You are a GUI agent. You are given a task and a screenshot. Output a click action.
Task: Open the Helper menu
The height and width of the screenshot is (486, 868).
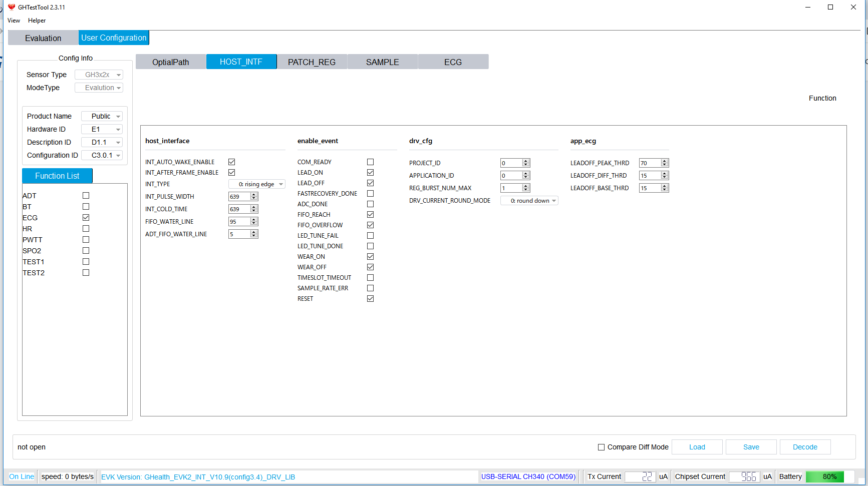(37, 21)
